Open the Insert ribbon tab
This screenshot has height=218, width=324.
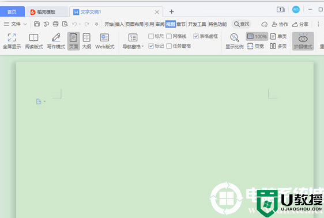[x=119, y=24]
